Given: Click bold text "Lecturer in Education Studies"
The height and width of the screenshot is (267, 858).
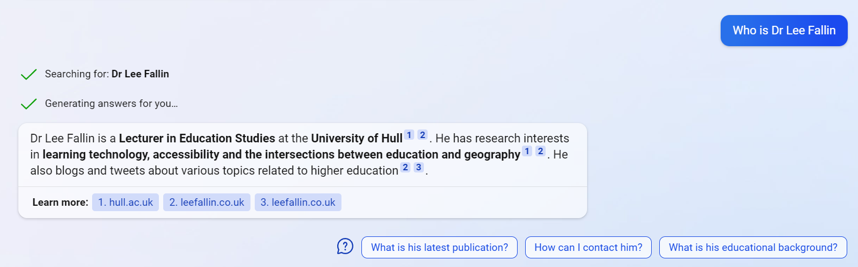Looking at the screenshot, I should click(x=197, y=139).
